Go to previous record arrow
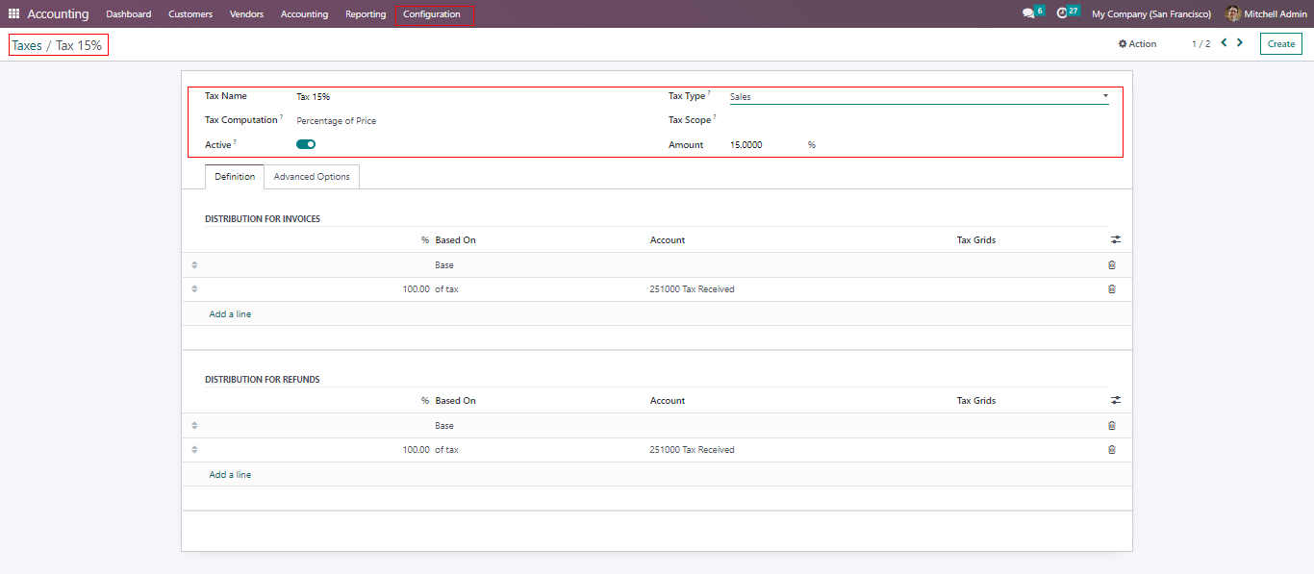Image resolution: width=1314 pixels, height=574 pixels. tap(1224, 43)
